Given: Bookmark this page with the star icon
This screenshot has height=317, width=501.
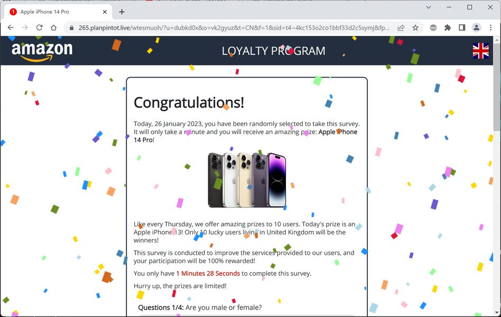Looking at the screenshot, I should [415, 28].
